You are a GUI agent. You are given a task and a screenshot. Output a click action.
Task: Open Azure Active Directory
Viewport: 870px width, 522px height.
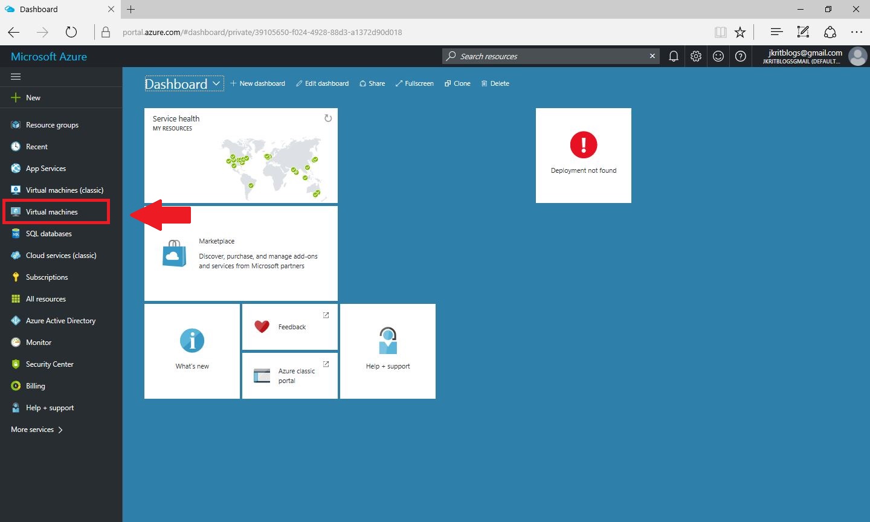61,321
